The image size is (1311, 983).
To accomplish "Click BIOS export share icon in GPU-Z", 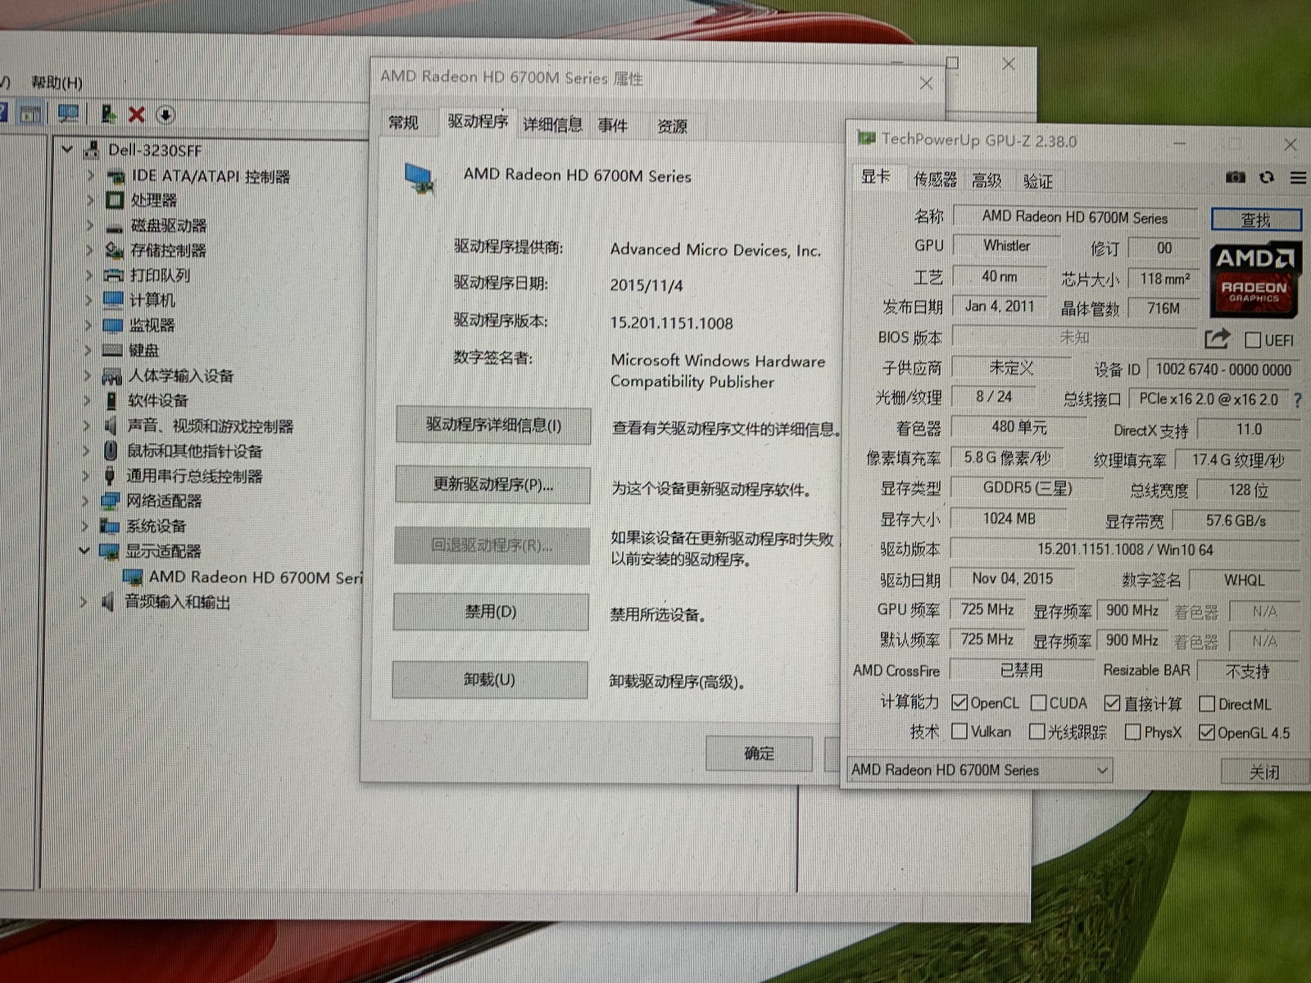I will [x=1217, y=338].
